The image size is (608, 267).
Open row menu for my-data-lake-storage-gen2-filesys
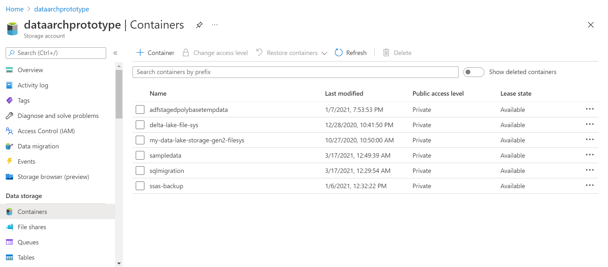click(x=590, y=140)
